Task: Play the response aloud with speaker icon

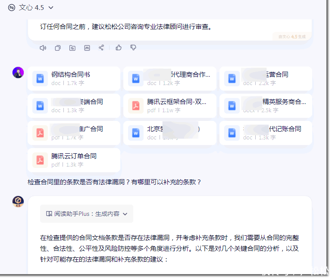Action: (43, 48)
